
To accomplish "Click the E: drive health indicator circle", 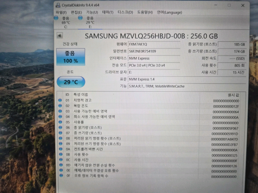I will point(80,18).
